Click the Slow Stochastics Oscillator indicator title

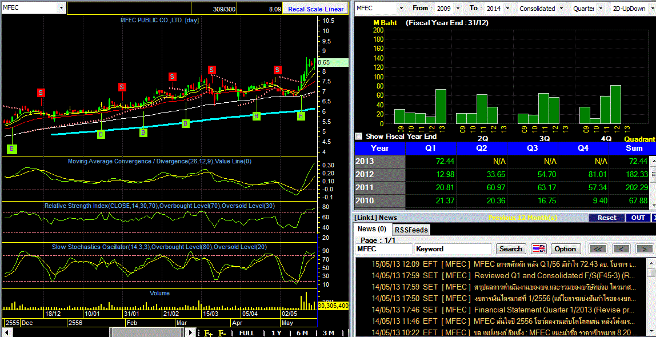159,247
